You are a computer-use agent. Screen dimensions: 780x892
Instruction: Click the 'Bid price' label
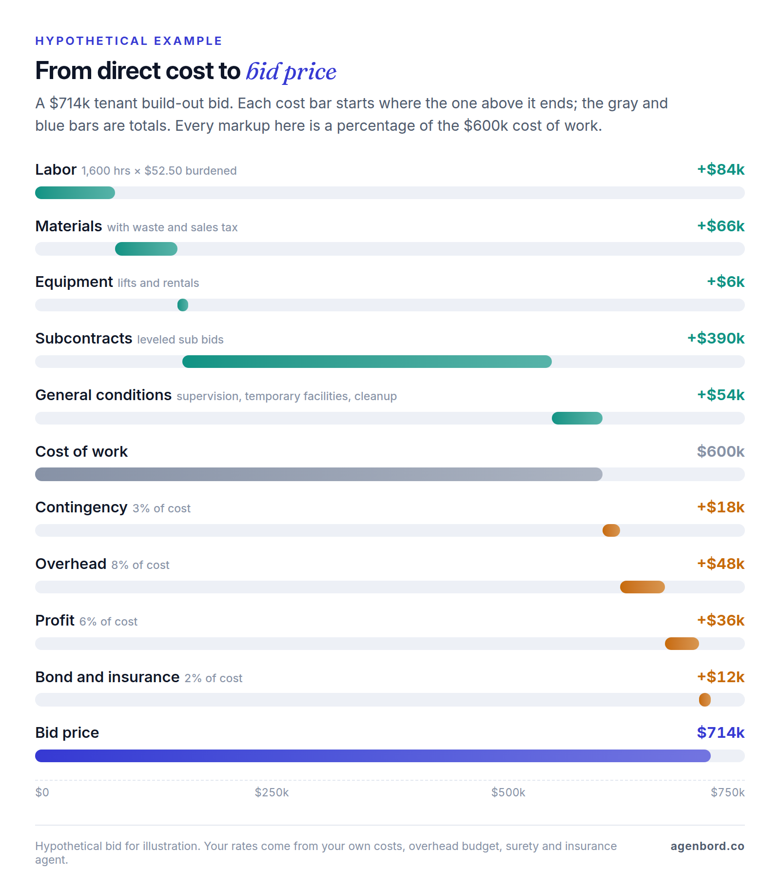(x=67, y=733)
